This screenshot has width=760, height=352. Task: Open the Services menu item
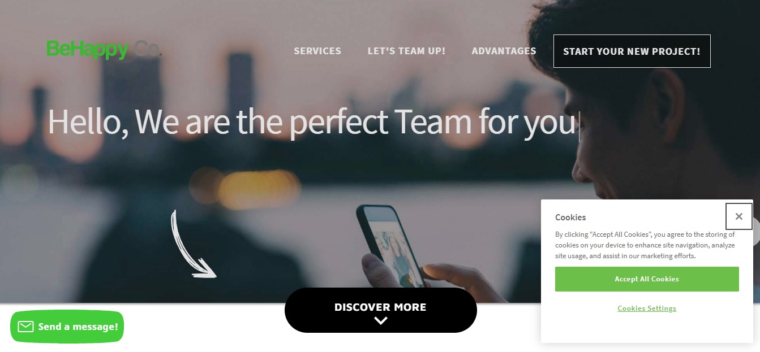click(x=317, y=51)
